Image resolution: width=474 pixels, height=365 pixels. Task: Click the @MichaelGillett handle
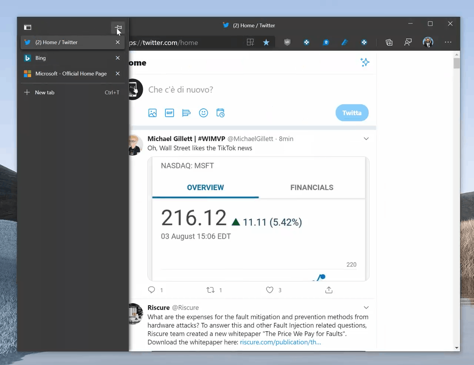tap(250, 138)
